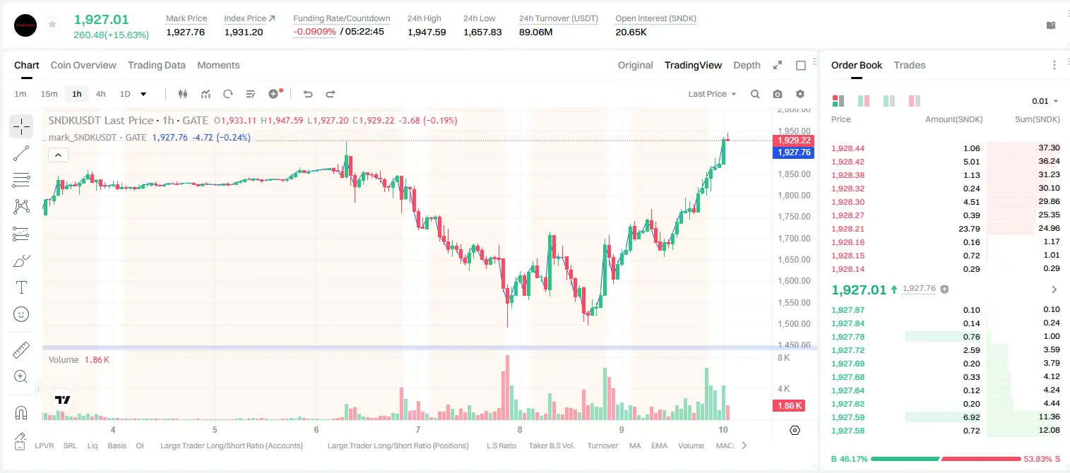
Task: Click the 1,928.21 ask price row
Action: [945, 229]
